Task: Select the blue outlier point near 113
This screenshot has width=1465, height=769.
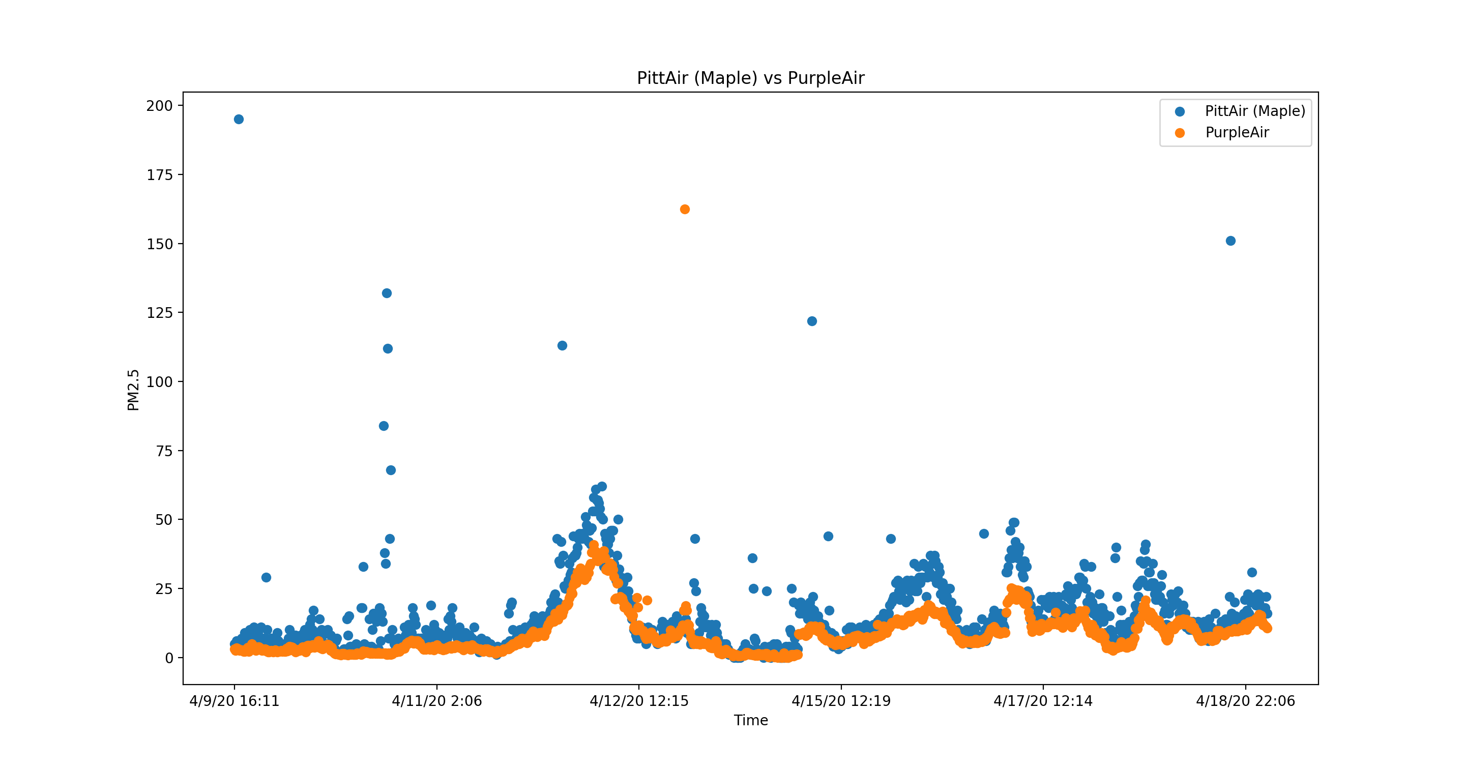Action: pyautogui.click(x=562, y=346)
